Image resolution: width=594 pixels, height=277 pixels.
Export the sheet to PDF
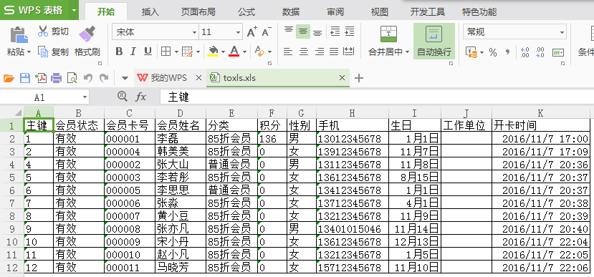[x=41, y=78]
